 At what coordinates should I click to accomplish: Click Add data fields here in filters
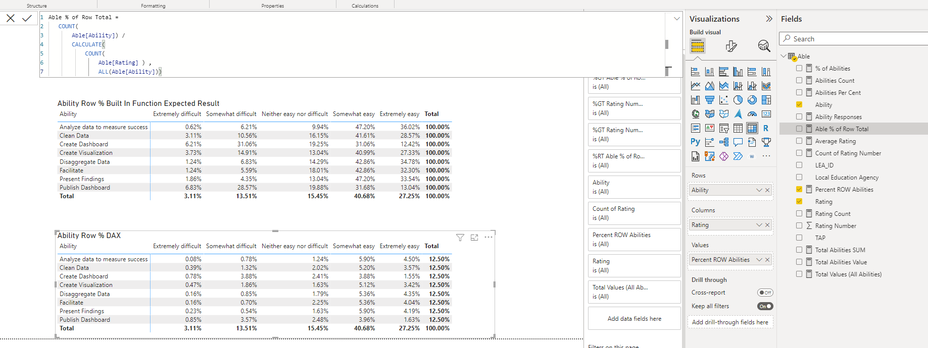click(634, 319)
